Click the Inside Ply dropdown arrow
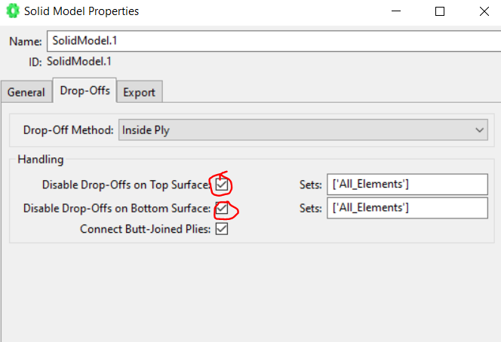The height and width of the screenshot is (342, 501). (x=481, y=130)
